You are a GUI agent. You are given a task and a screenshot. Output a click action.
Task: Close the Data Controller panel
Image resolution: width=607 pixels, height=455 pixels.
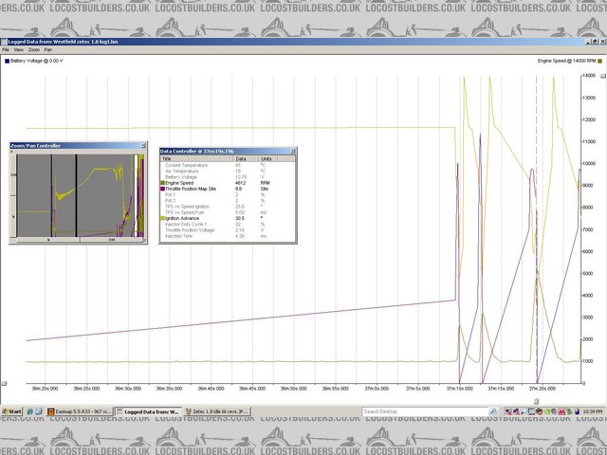point(291,152)
